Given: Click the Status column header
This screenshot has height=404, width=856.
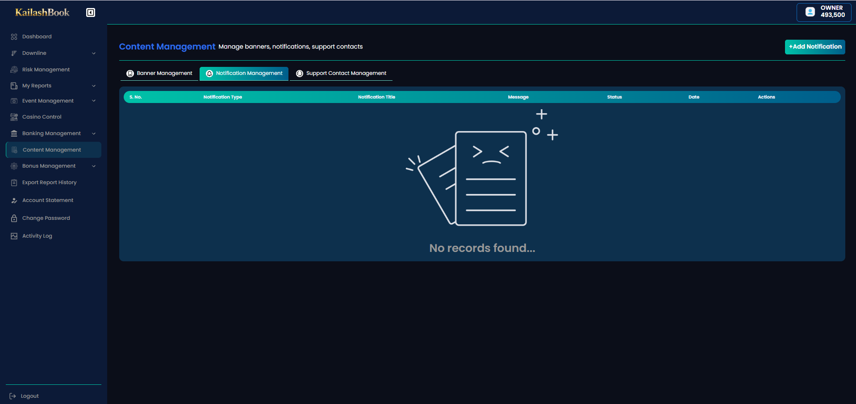Looking at the screenshot, I should (x=614, y=97).
